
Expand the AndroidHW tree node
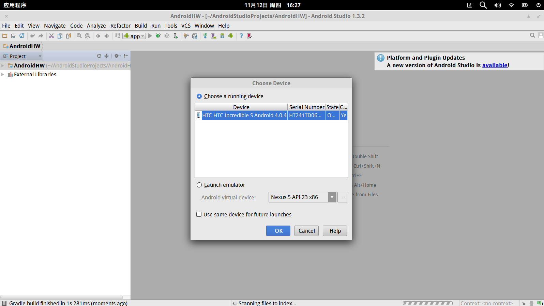pos(3,65)
